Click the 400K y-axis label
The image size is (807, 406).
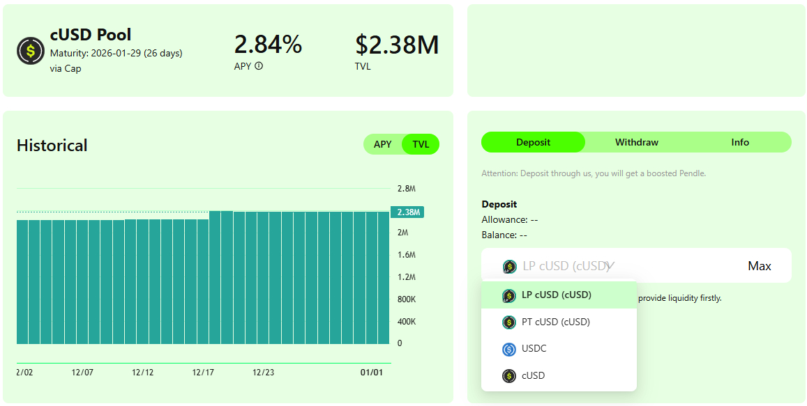[407, 322]
